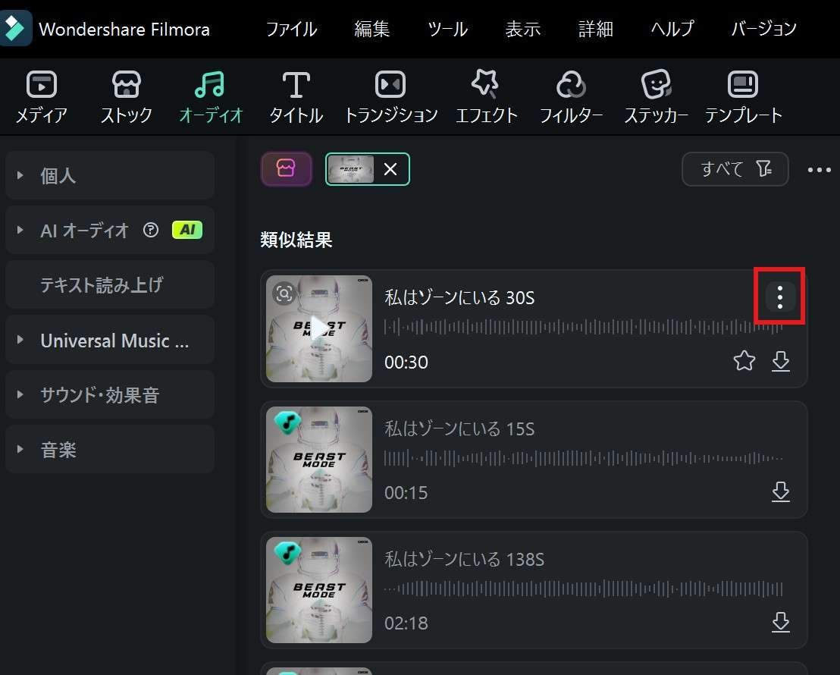Click the find-similar scan icon on 30S thumbnail
The image size is (840, 675).
tap(284, 294)
